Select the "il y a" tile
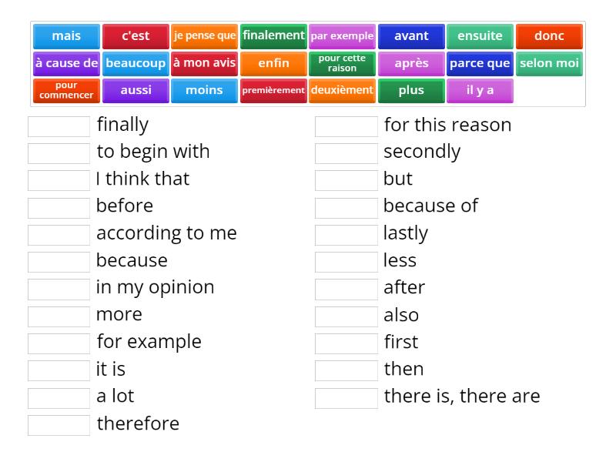This screenshot has height=462, width=616. [x=480, y=91]
